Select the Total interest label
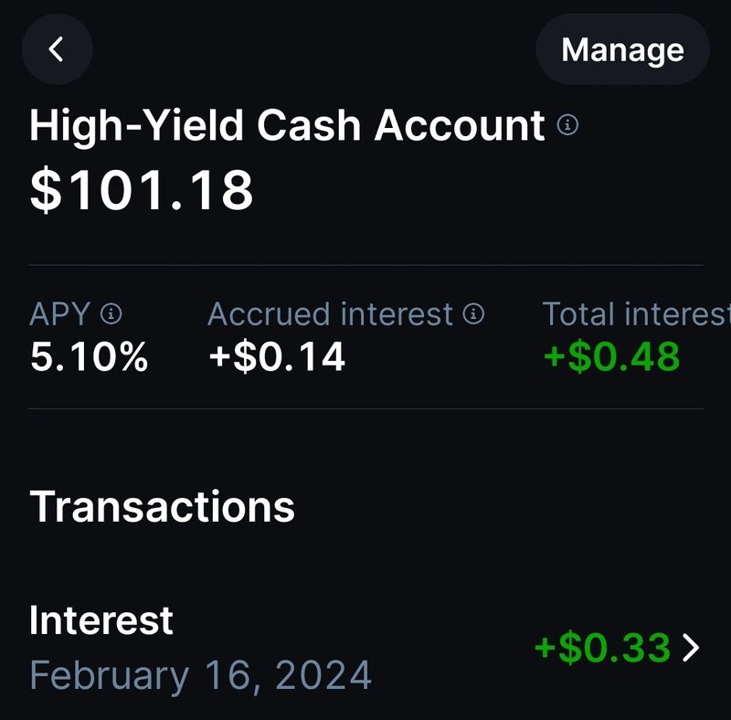 (636, 313)
